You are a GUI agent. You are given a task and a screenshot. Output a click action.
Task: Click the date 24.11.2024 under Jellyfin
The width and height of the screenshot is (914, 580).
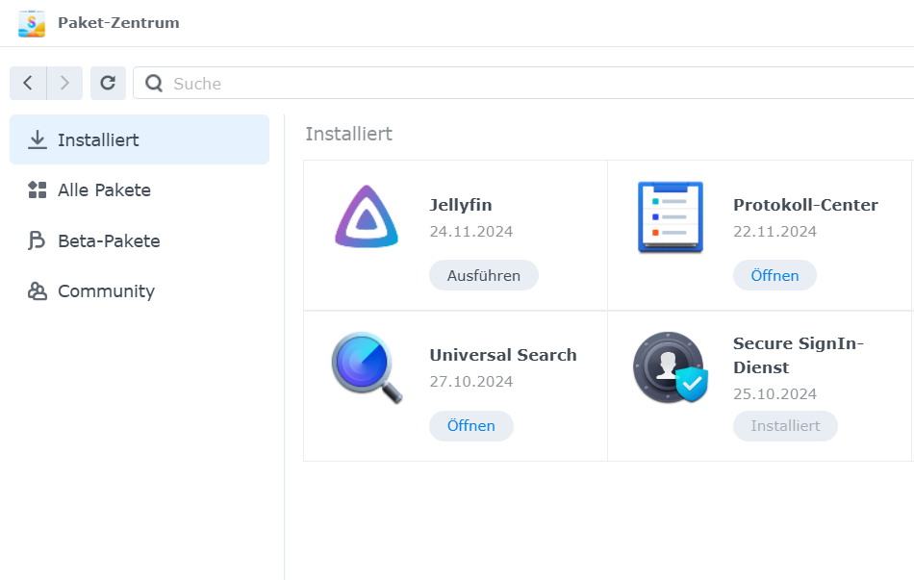click(x=471, y=232)
